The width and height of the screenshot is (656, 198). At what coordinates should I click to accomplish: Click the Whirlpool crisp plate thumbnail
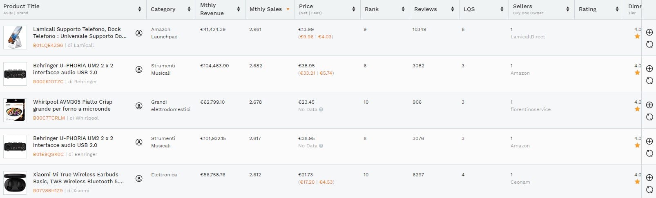[15, 110]
